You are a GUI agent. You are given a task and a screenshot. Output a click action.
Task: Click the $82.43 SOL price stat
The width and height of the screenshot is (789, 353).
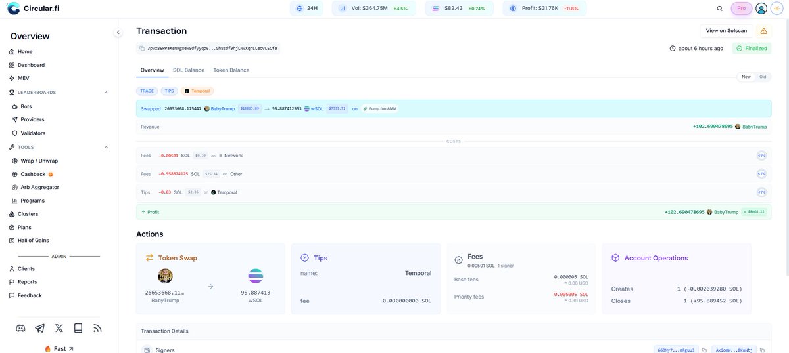pyautogui.click(x=459, y=9)
